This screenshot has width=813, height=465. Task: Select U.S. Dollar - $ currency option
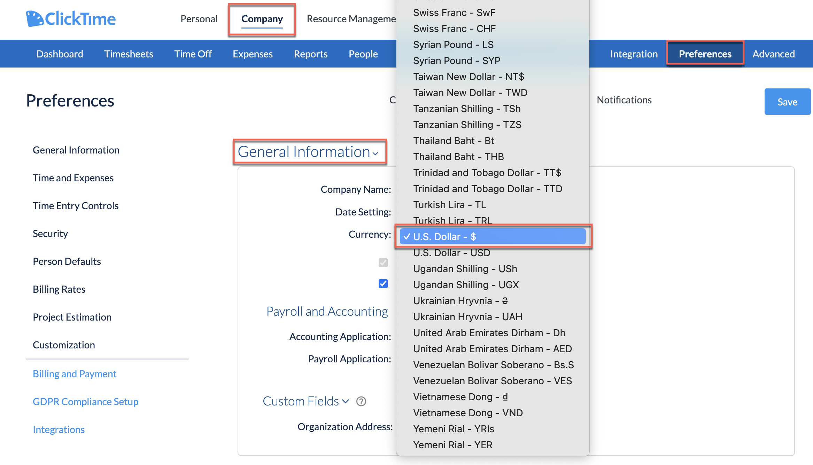point(493,237)
